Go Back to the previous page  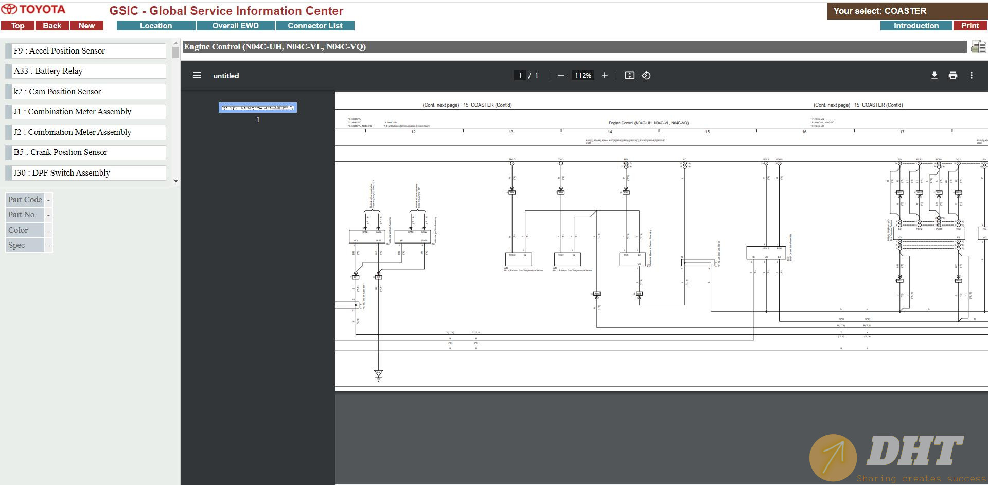[x=52, y=26]
